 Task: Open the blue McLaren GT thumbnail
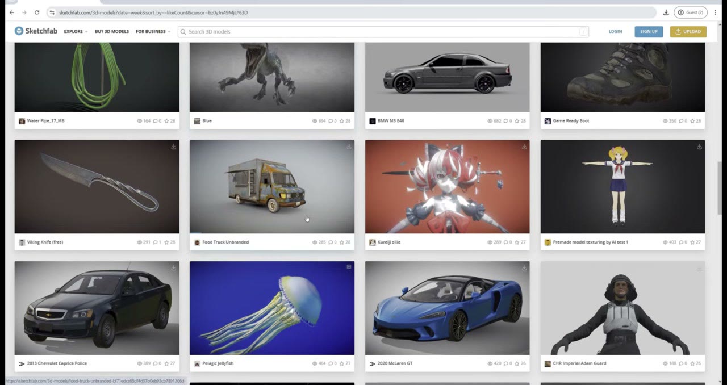448,308
